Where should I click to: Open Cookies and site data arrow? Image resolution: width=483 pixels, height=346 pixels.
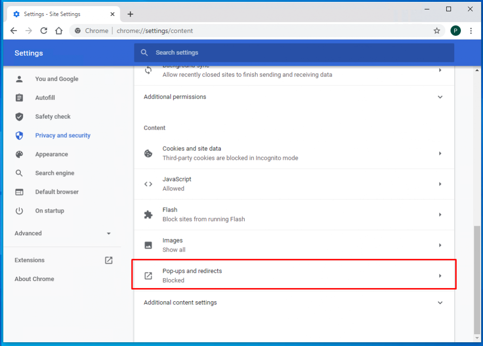coord(440,153)
